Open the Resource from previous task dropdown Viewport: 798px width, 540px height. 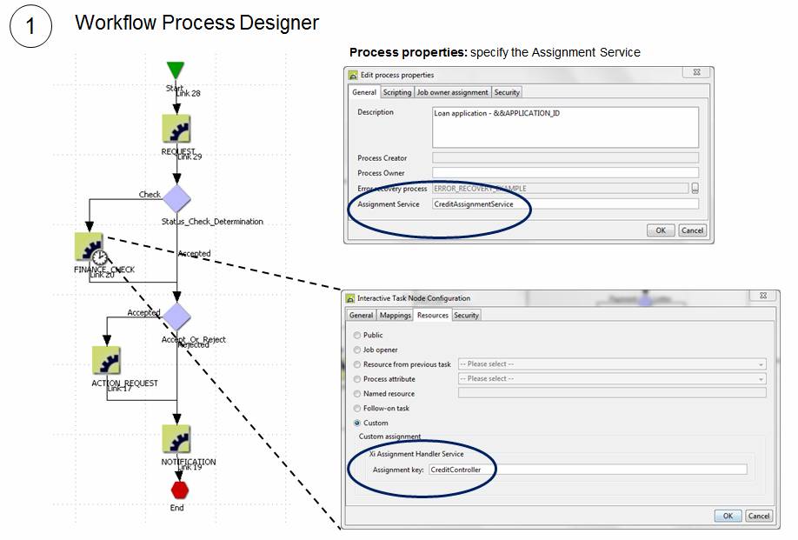click(611, 364)
